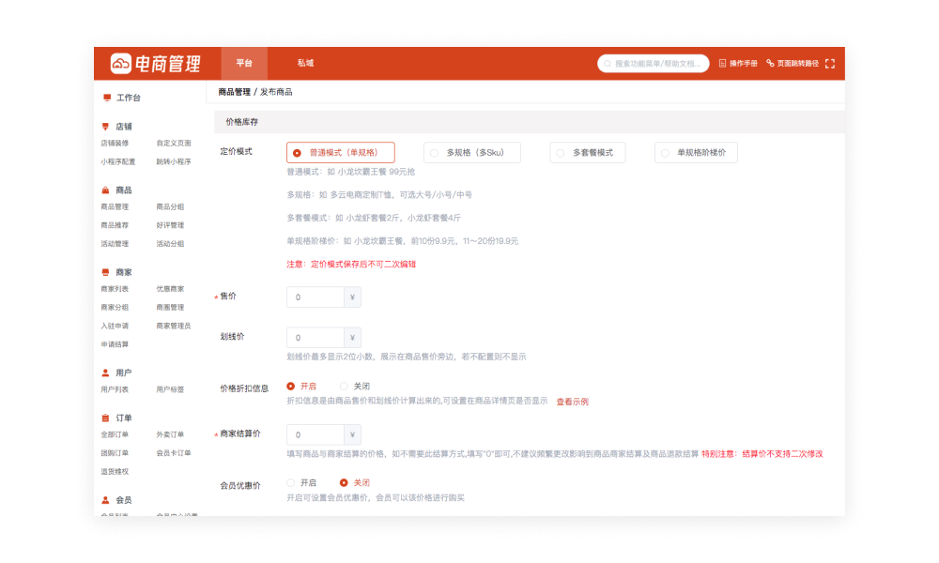This screenshot has height=563, width=939.
Task: Open currency dropdown next to 售价 field
Action: coord(353,296)
